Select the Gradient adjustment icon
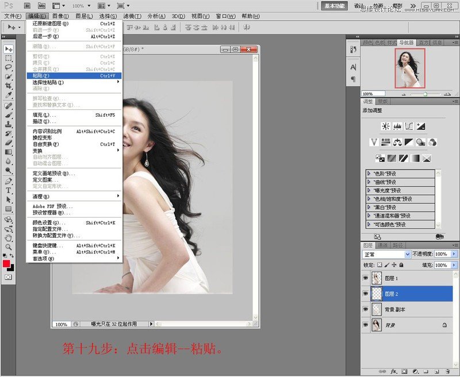Image resolution: width=460 pixels, height=377 pixels. pos(415,158)
